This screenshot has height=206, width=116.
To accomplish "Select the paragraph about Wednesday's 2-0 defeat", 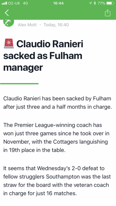I will point(57,181).
